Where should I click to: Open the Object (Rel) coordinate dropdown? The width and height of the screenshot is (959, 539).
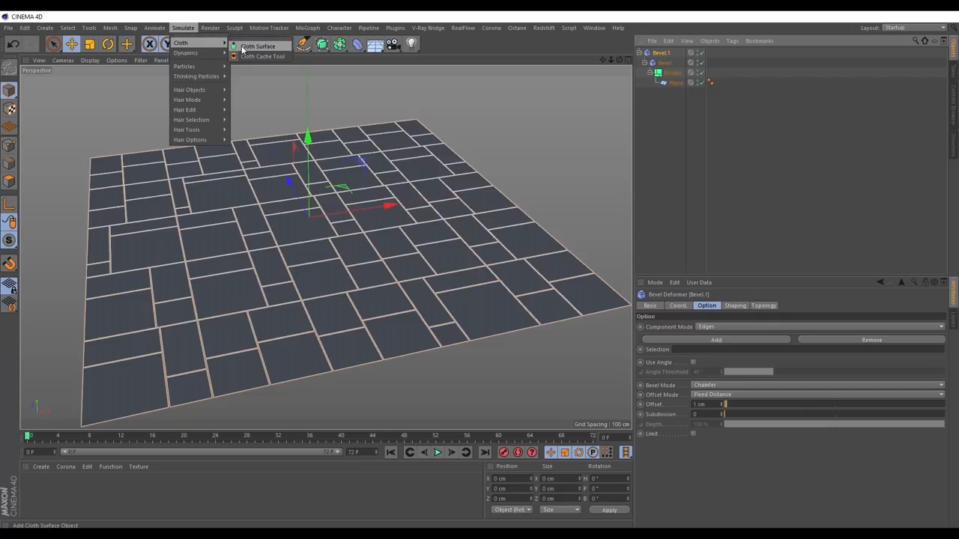point(512,510)
